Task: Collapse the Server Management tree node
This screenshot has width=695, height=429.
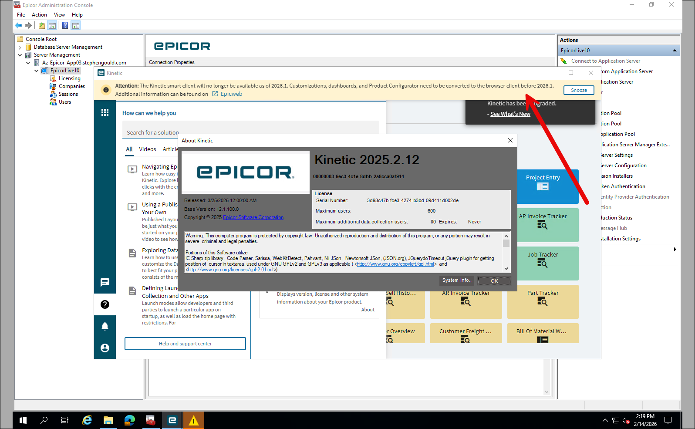Action: pos(20,55)
